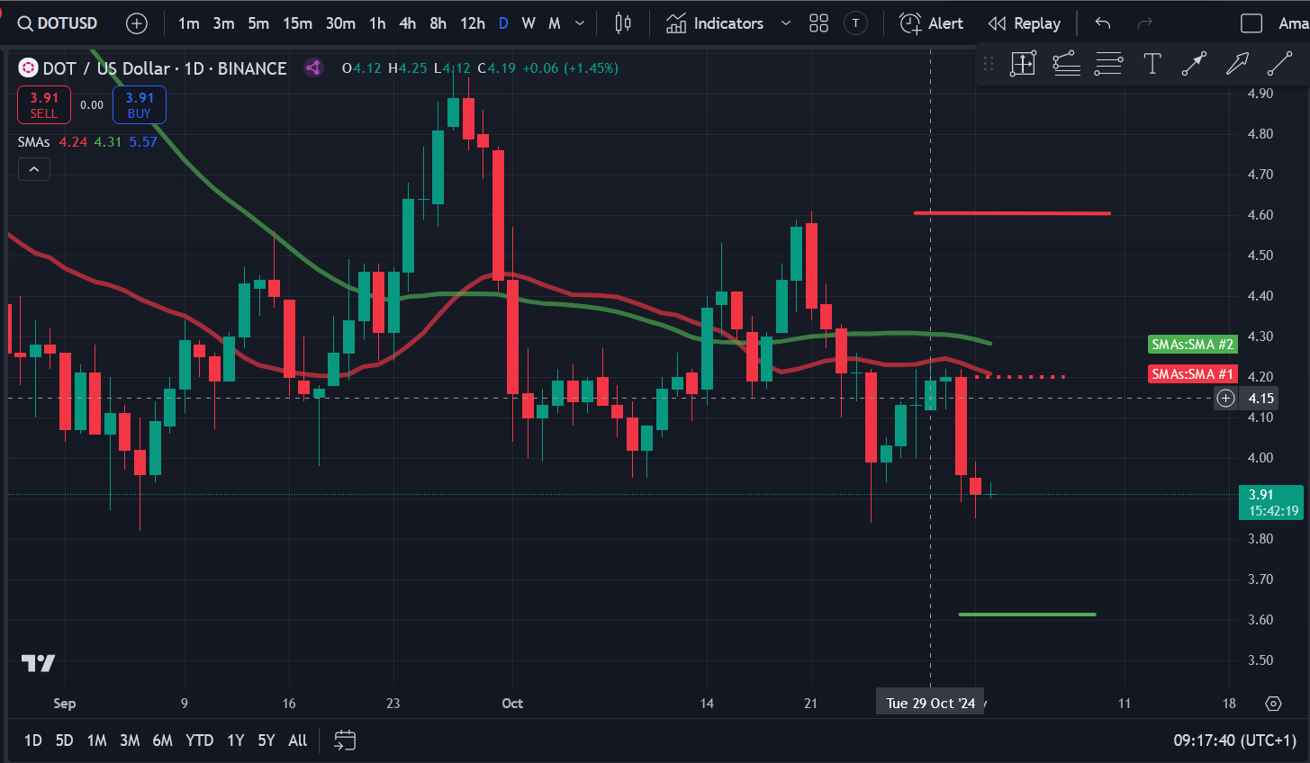Select the red dotted line near 4.20

(x=1021, y=377)
